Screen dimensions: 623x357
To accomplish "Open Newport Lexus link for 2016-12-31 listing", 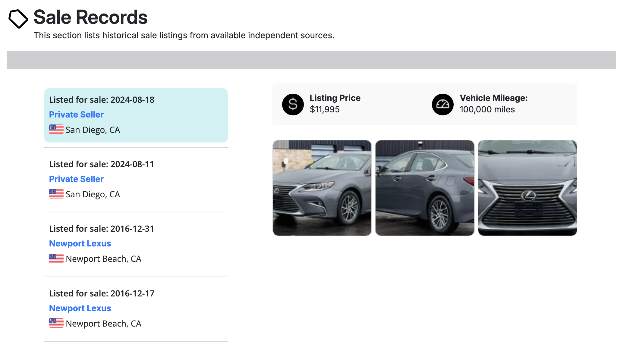I will point(80,243).
